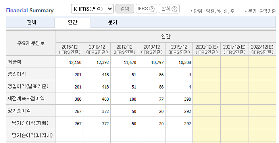The image size is (279, 143).
Task: Click 영업이익(발표기준) value 86 for 2018/12
Action: pos(162,87)
